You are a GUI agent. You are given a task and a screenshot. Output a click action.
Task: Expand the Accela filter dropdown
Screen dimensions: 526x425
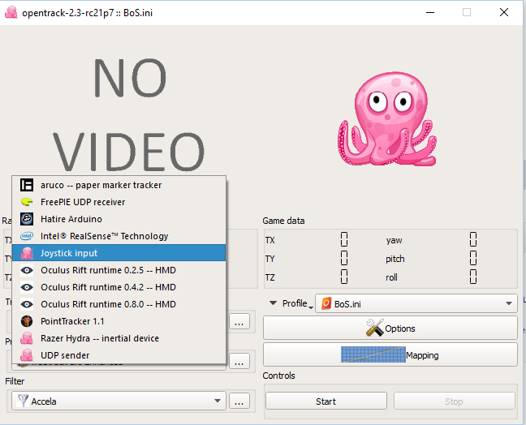119,401
